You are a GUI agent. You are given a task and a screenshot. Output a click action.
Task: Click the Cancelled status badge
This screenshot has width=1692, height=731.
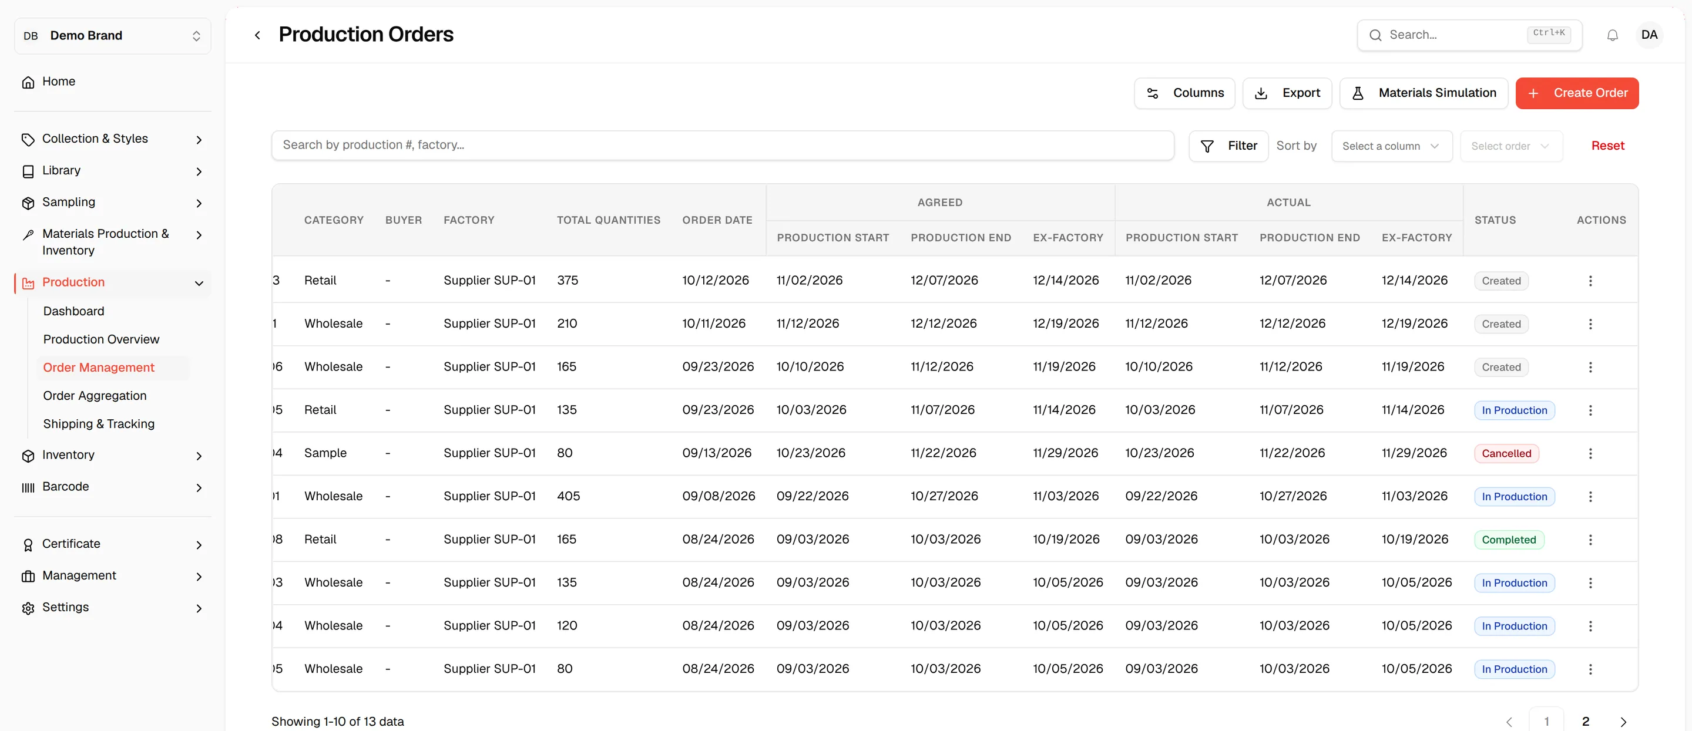1506,453
